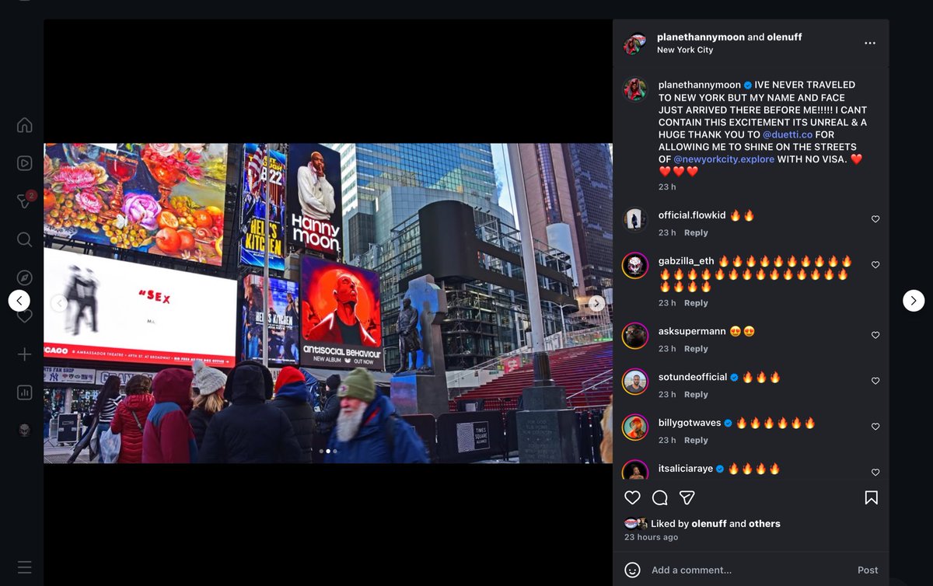Click the Post comment button
This screenshot has height=586, width=933.
(868, 570)
